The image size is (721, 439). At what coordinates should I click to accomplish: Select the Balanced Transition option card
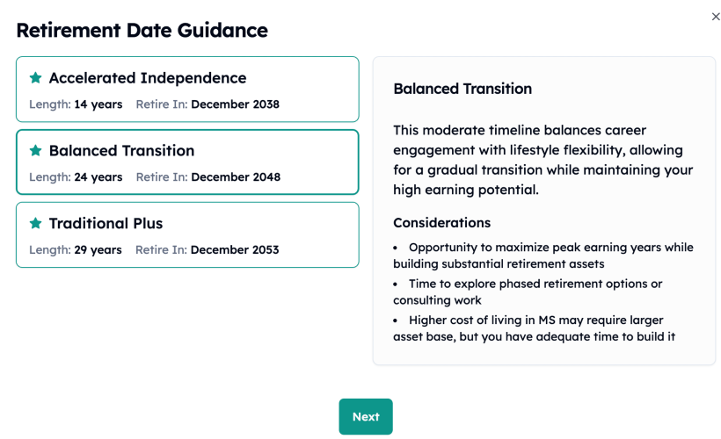[x=187, y=162]
